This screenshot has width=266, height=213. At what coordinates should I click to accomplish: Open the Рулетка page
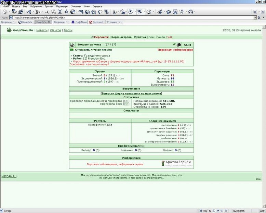click(x=140, y=37)
